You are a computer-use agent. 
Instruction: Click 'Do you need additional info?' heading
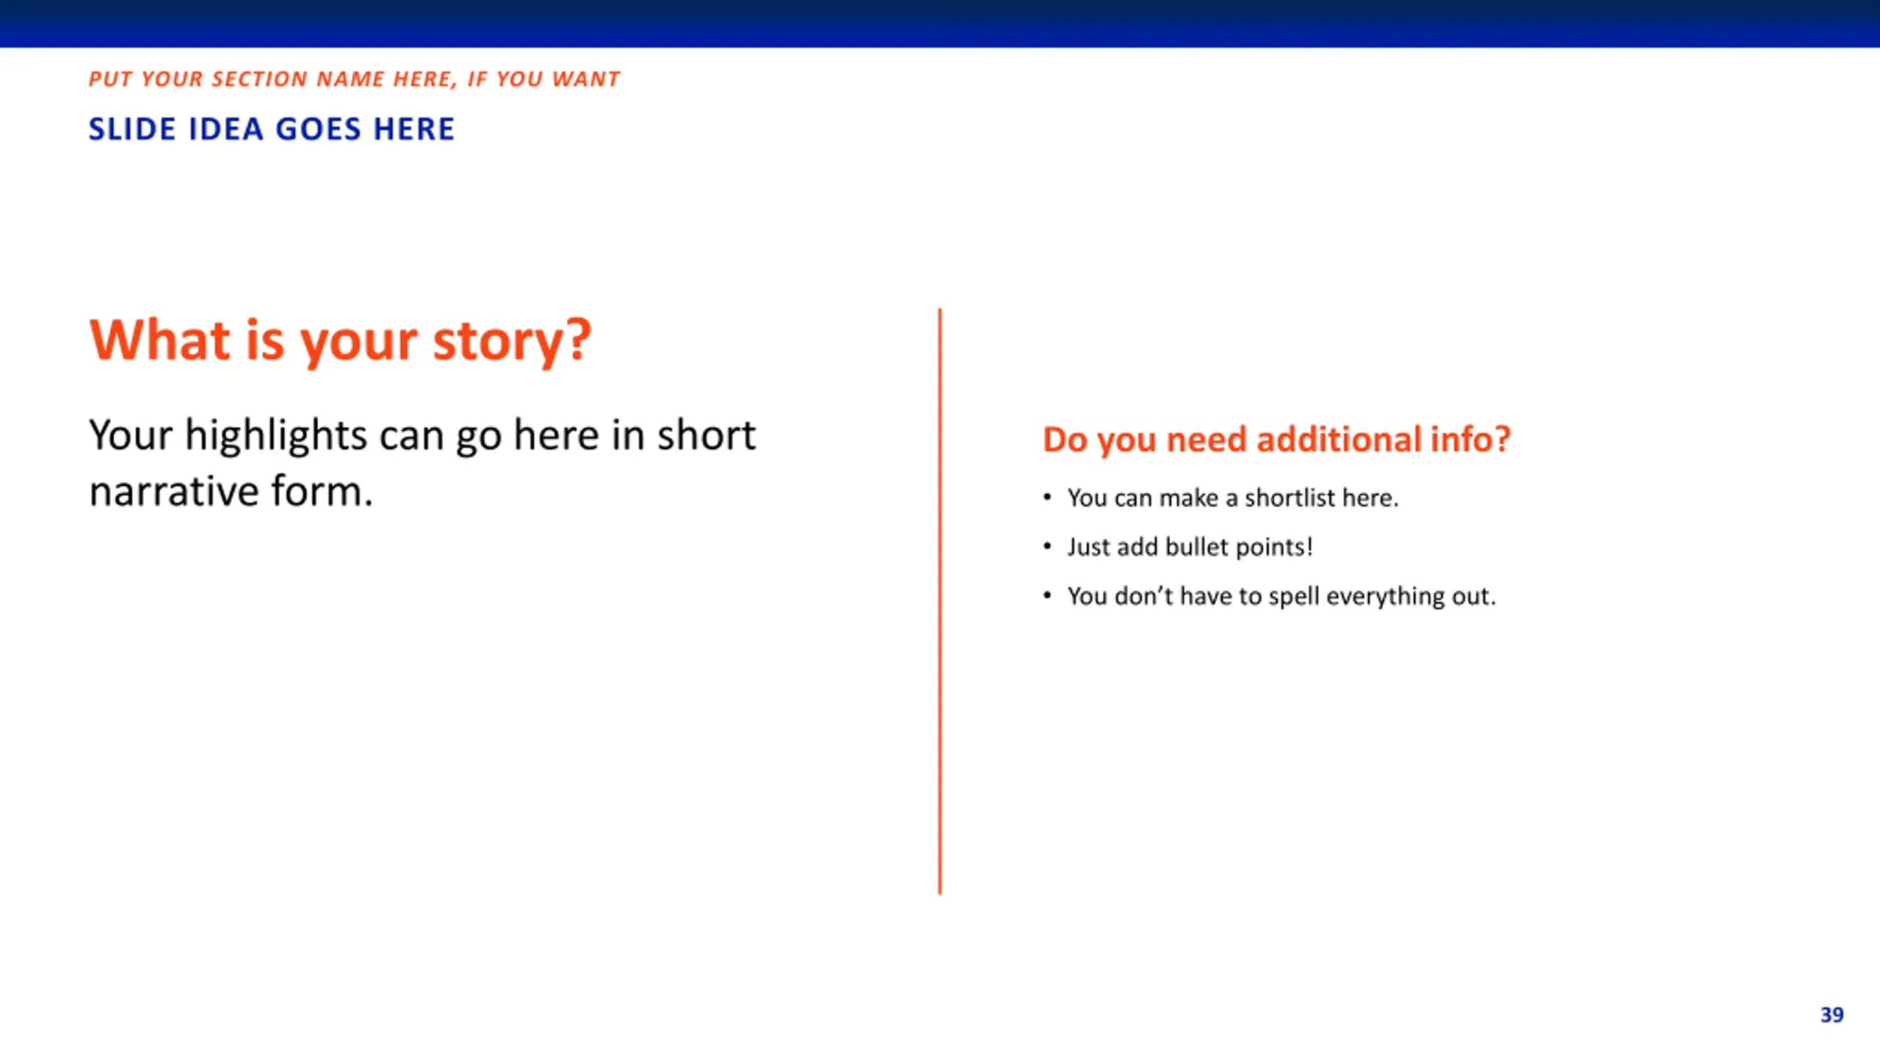point(1276,440)
